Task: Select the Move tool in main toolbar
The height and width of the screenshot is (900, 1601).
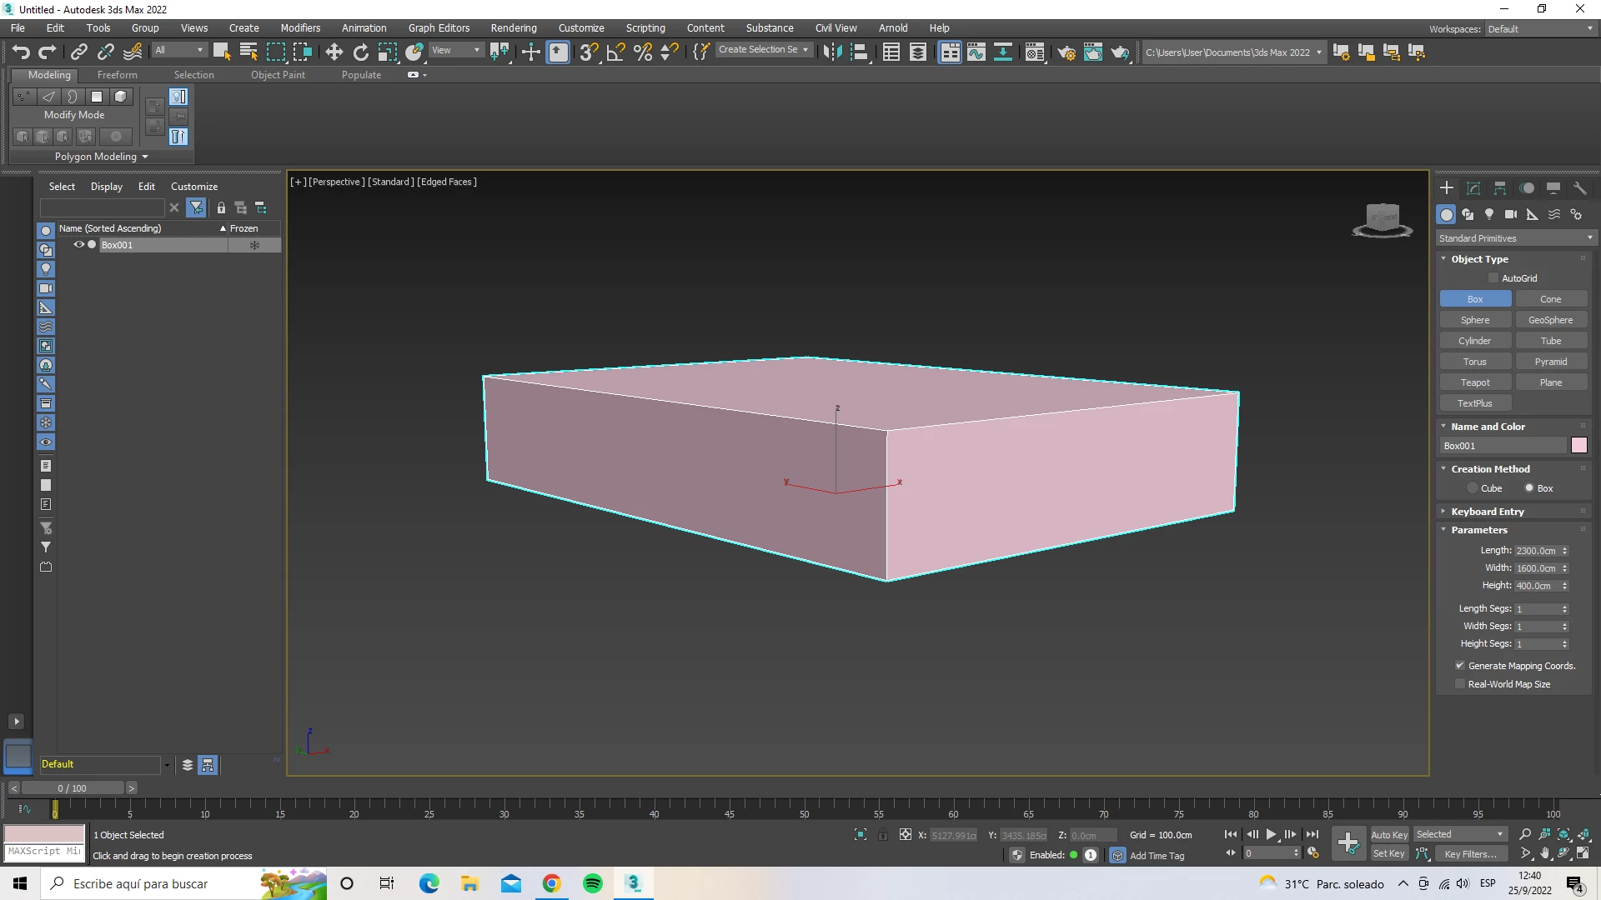Action: pyautogui.click(x=334, y=52)
